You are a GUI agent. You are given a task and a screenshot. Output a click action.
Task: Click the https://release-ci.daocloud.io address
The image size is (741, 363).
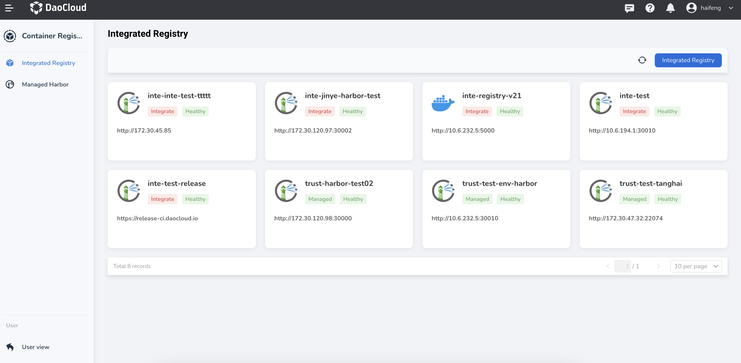click(x=157, y=218)
